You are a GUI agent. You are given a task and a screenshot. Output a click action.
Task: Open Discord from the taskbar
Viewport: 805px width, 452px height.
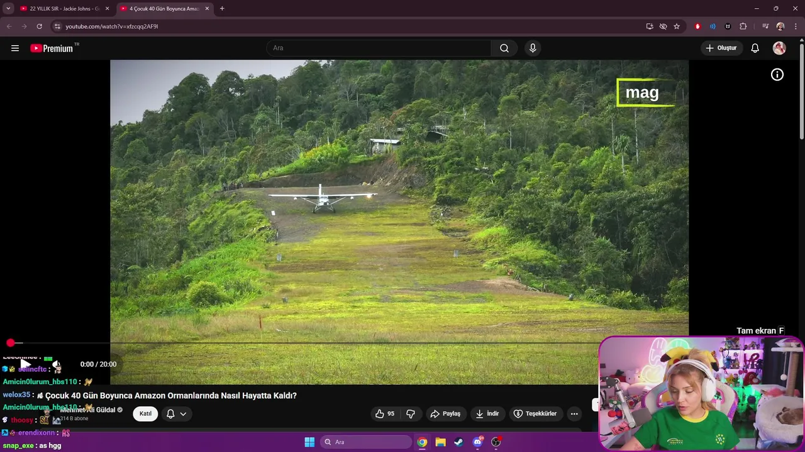(477, 442)
